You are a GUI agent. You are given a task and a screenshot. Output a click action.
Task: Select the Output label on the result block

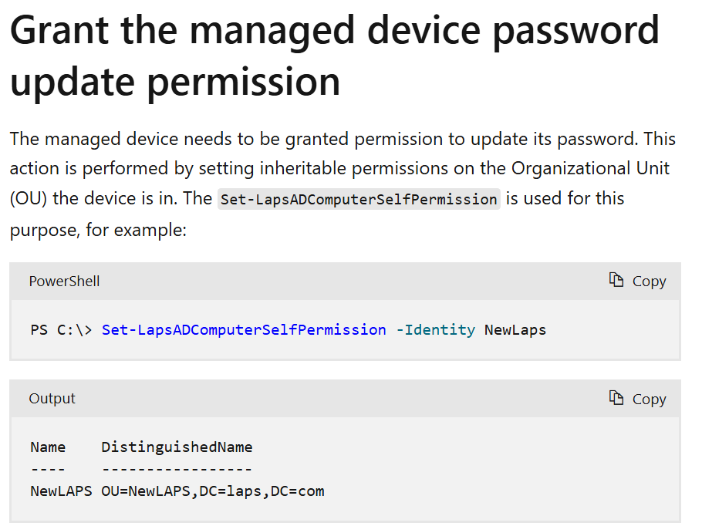click(x=52, y=399)
